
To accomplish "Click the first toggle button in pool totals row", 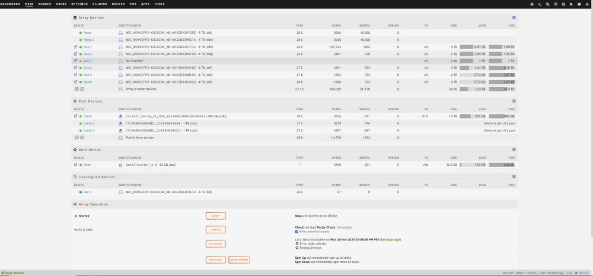I will pos(76,137).
